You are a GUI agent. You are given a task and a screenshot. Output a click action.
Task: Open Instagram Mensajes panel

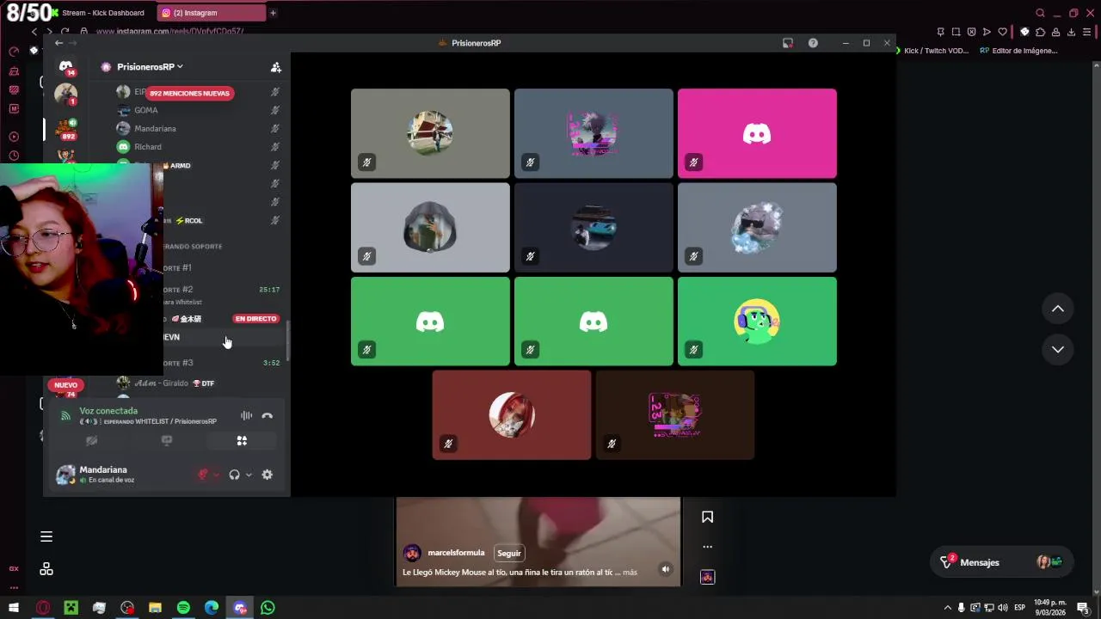(1002, 562)
